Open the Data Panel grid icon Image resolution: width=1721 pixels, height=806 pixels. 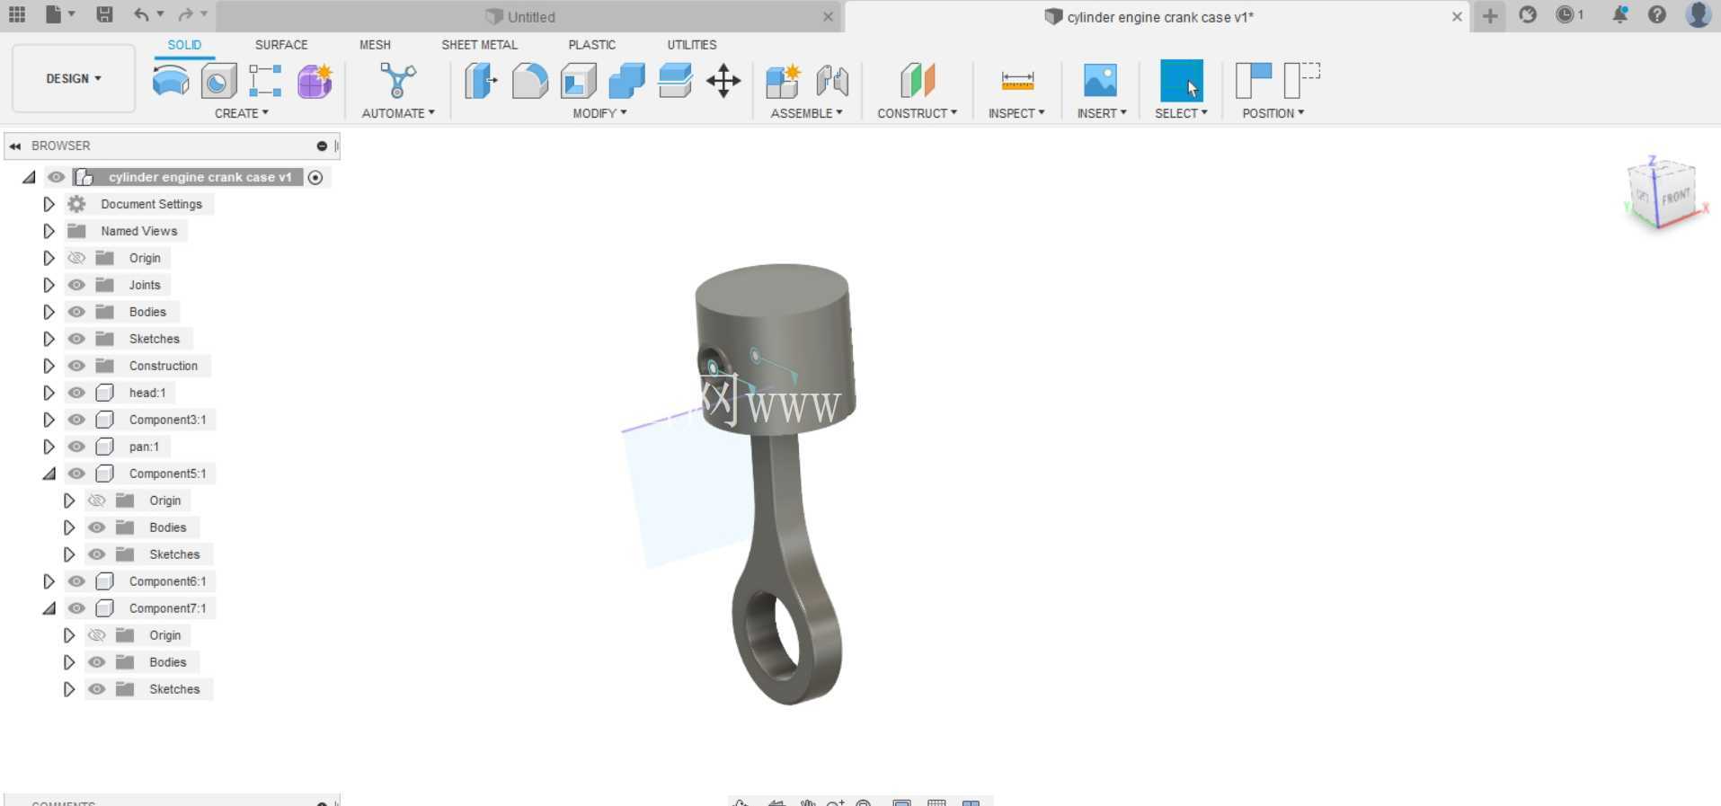coord(16,14)
